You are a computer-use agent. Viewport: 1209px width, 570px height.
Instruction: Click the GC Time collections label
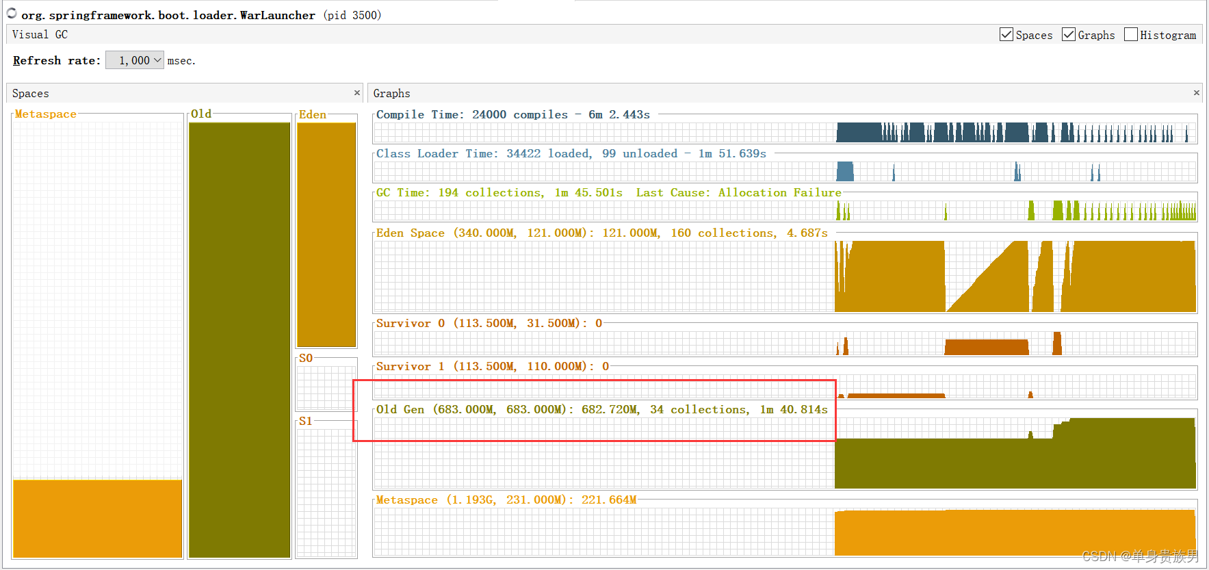499,192
